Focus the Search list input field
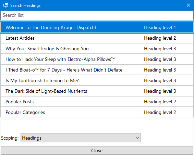Viewport: 194px width, 155px height. 97,15
